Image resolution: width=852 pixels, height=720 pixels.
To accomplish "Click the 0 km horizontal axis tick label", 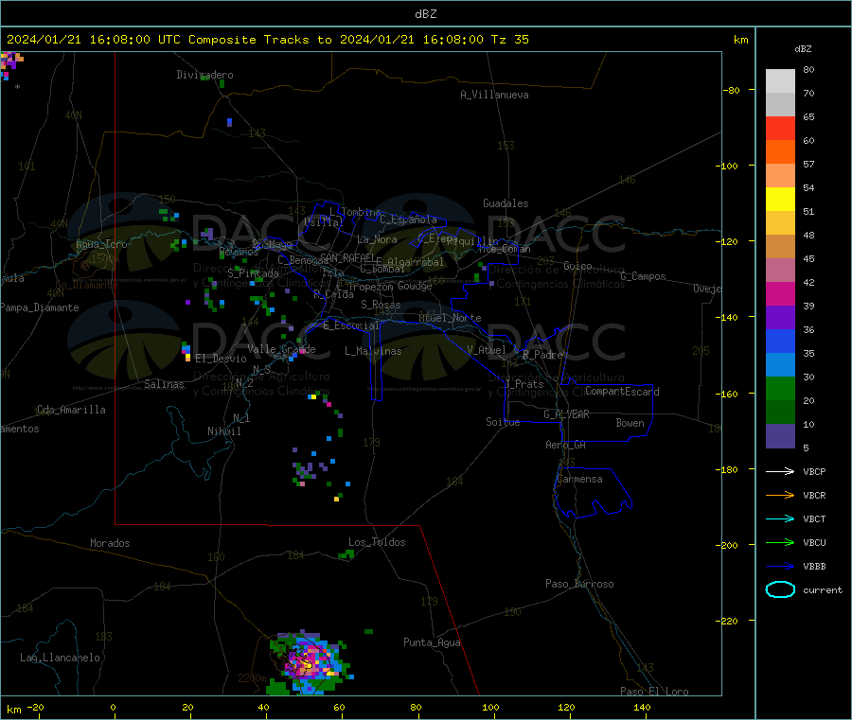I will [113, 707].
